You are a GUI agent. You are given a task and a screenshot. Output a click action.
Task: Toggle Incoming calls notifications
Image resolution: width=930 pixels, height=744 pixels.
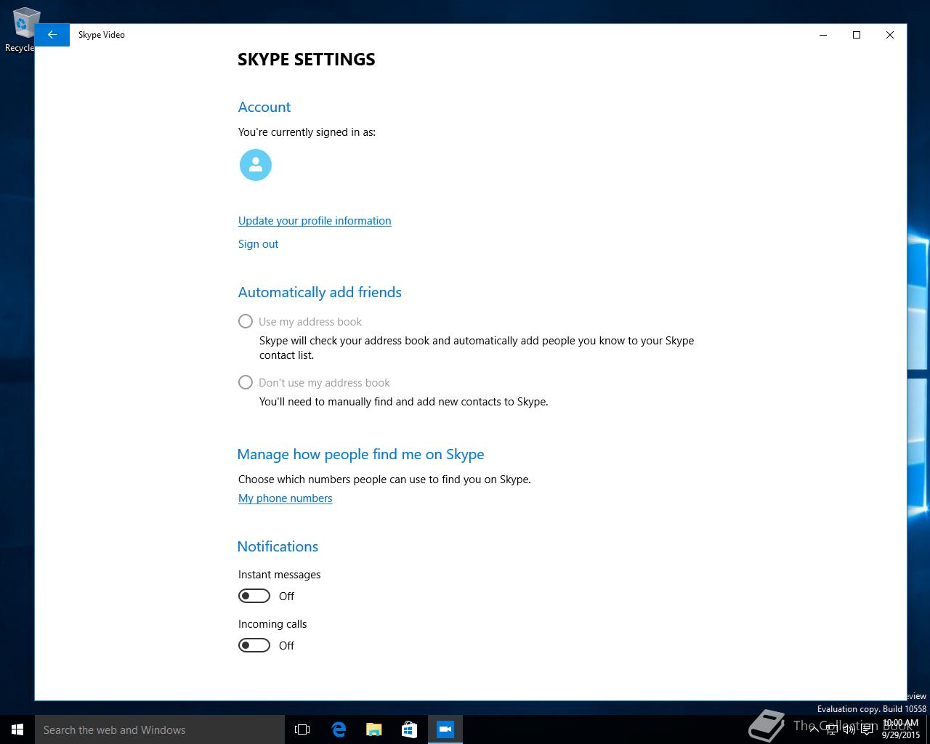click(254, 645)
